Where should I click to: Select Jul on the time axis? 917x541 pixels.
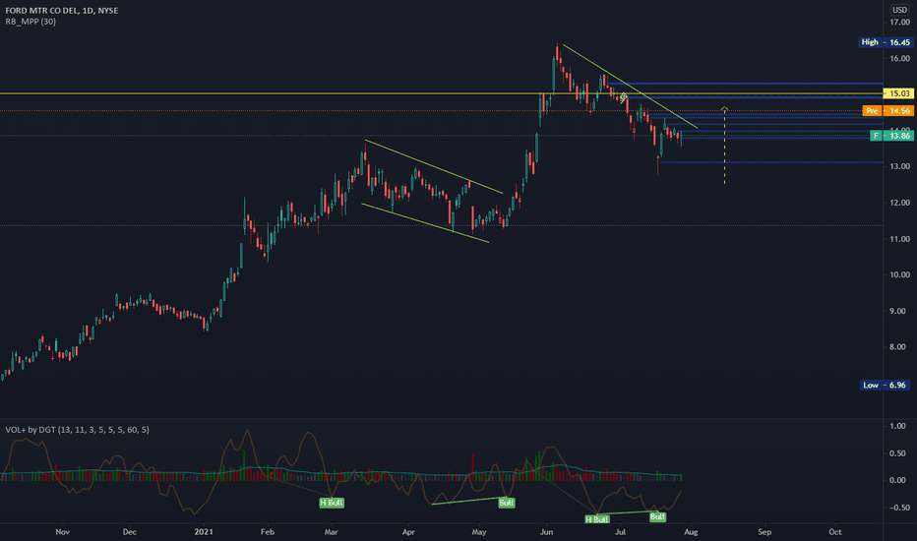coord(621,532)
